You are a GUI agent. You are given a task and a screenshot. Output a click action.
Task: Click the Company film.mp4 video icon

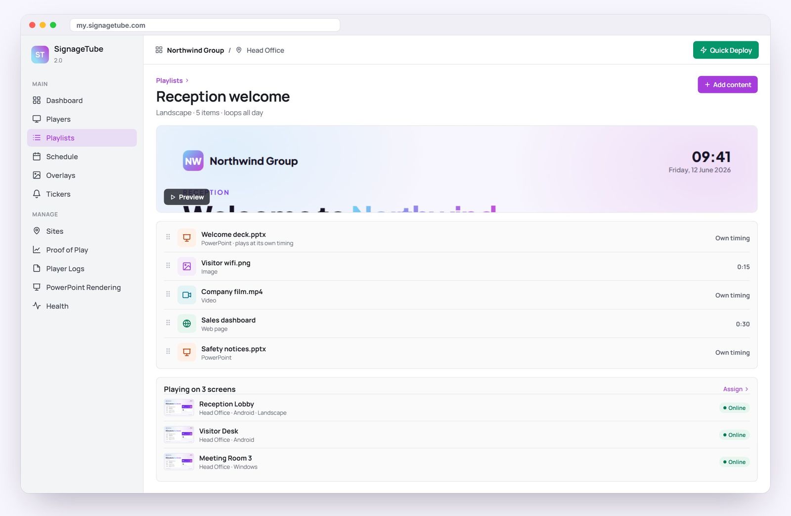187,295
